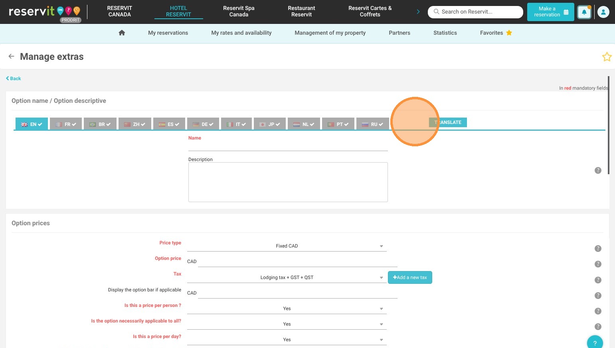Viewport: 615px width, 348px height.
Task: Click the page vertical scrollbar
Action: pos(608,125)
